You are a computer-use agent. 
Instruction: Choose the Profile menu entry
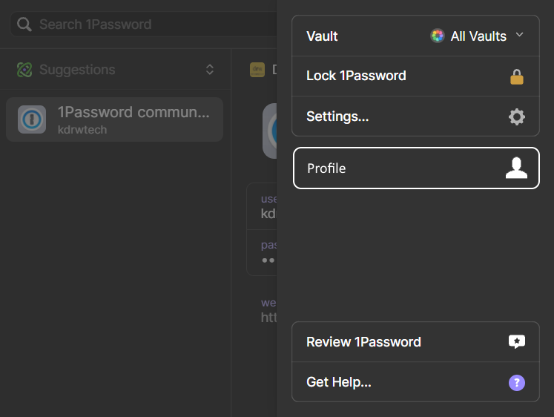pyautogui.click(x=327, y=168)
